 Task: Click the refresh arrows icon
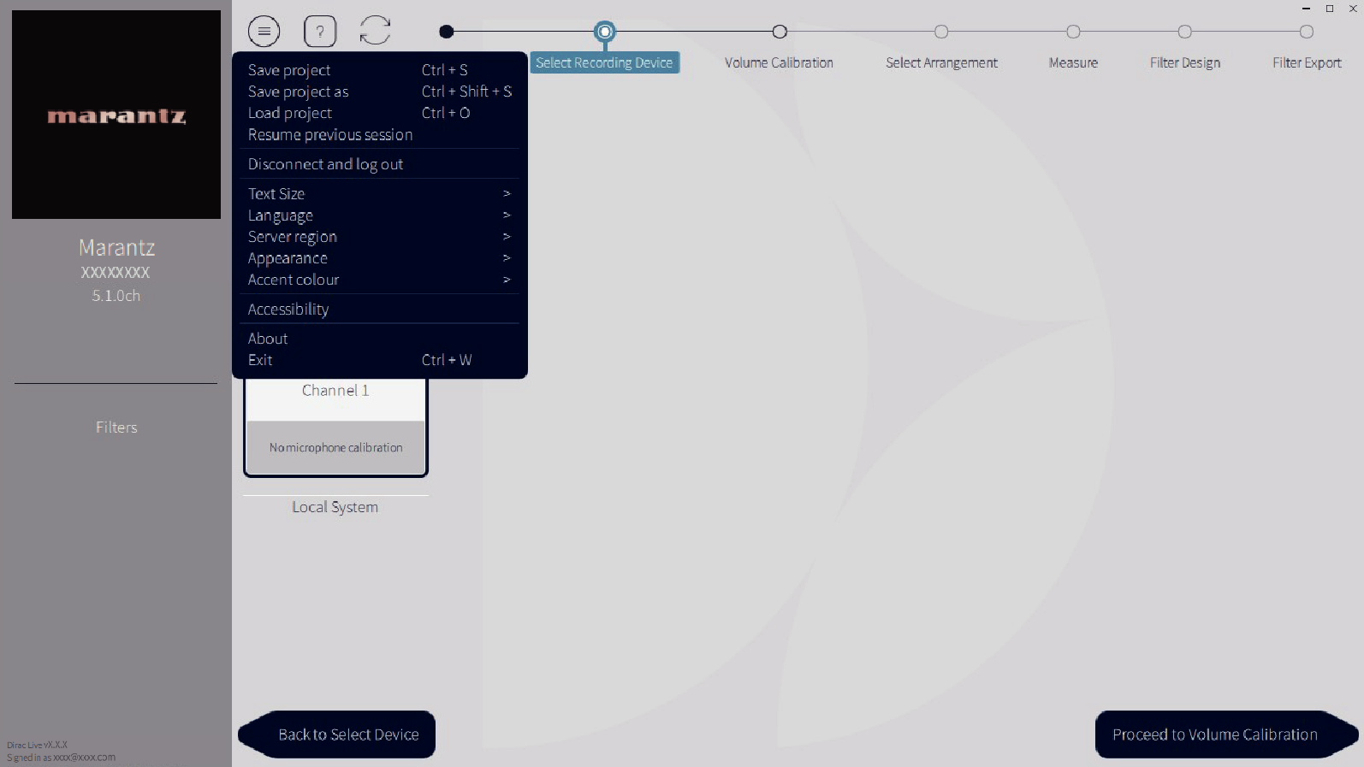pyautogui.click(x=375, y=31)
